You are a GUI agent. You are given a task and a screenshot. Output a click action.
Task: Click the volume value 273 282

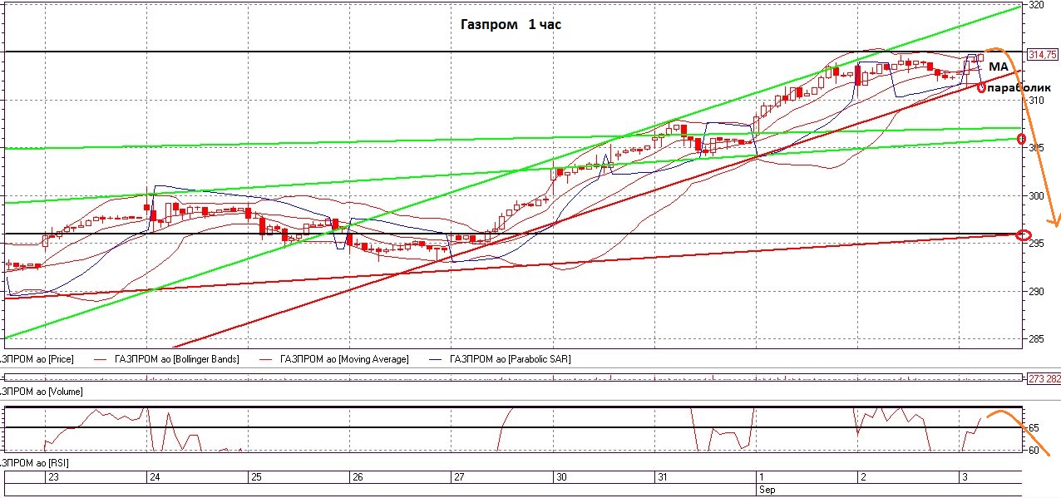click(x=1044, y=378)
